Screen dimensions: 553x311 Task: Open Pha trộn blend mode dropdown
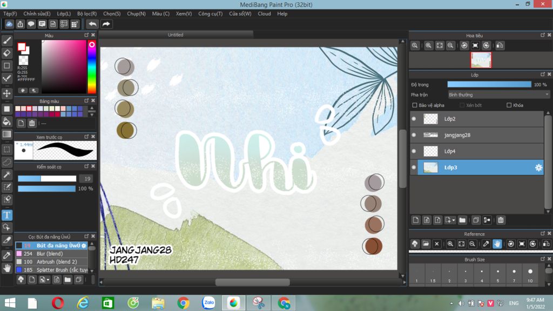[498, 94]
